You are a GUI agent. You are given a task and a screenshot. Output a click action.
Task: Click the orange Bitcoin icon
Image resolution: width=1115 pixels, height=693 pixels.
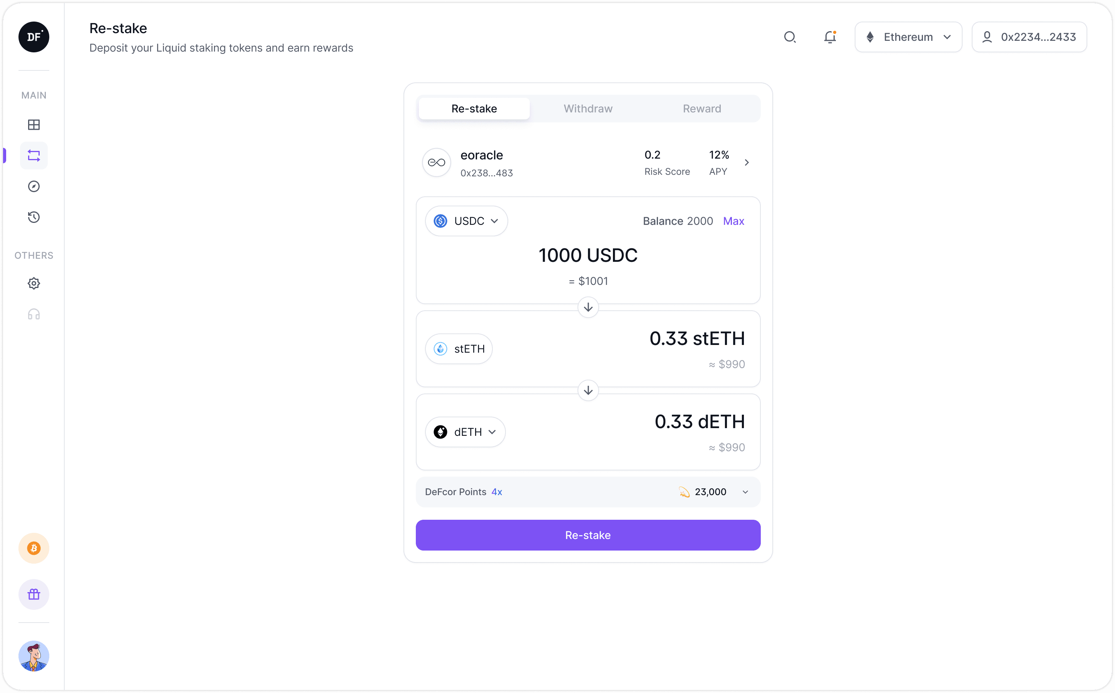pos(33,548)
